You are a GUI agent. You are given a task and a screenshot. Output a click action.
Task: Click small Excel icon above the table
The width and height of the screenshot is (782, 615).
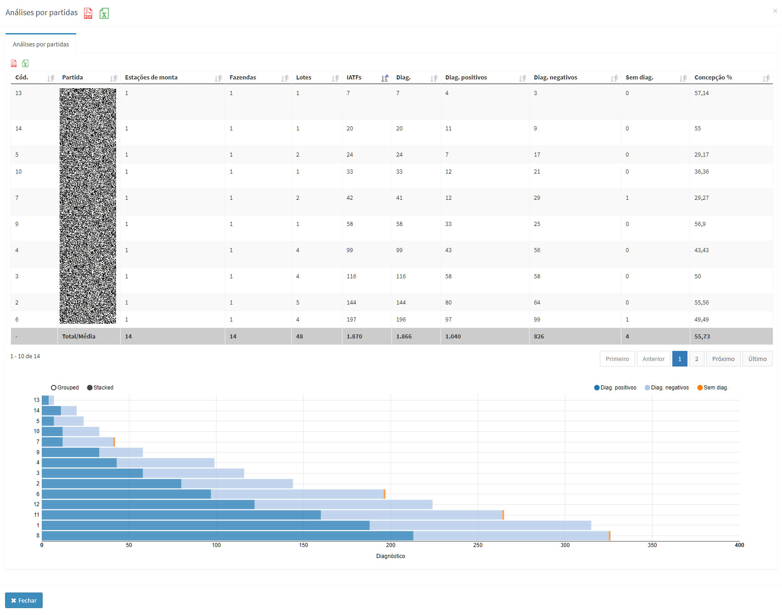[x=25, y=63]
